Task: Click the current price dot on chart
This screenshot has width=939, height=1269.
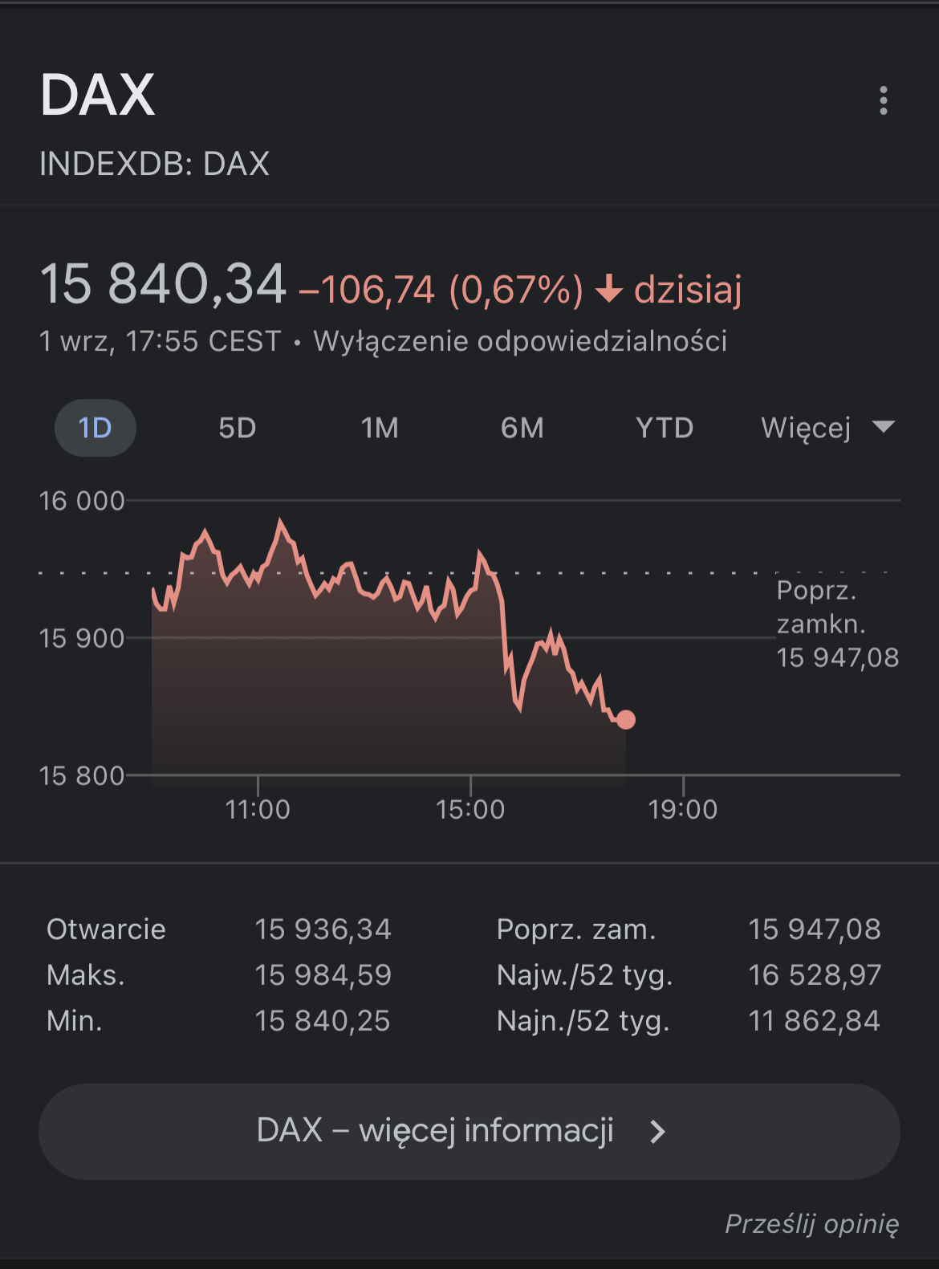Action: (626, 720)
